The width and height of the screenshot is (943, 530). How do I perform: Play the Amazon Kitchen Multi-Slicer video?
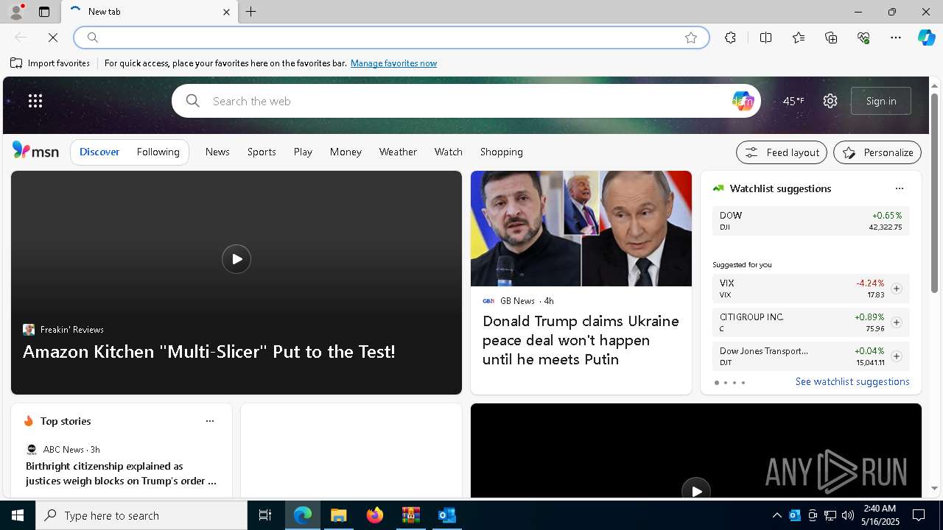click(x=236, y=259)
